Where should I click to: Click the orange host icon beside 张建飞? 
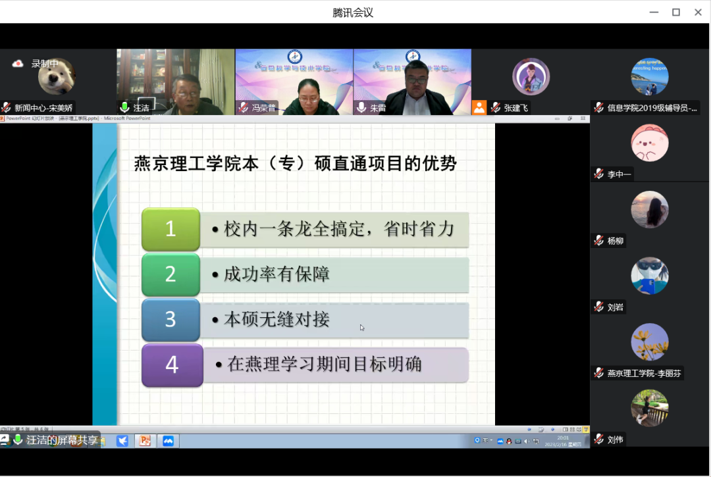[479, 107]
